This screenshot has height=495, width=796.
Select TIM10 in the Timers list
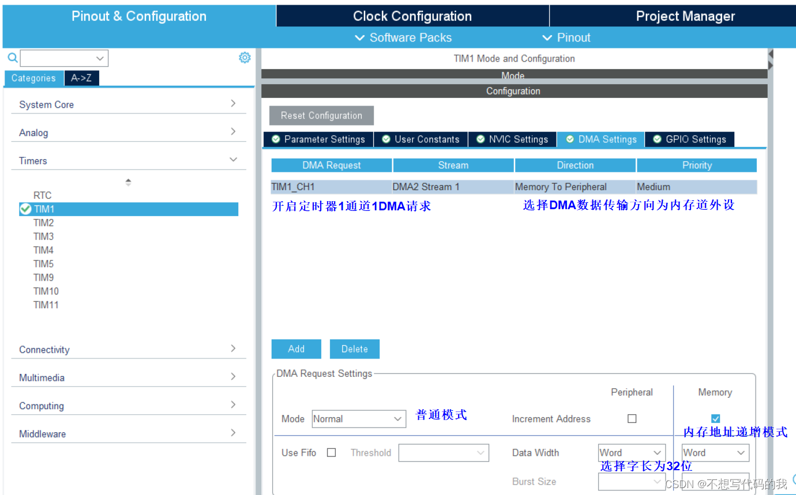46,292
